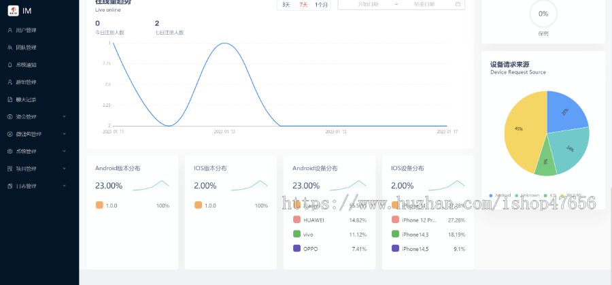Click 23.00% value in Android设备分布 card

tap(306, 186)
